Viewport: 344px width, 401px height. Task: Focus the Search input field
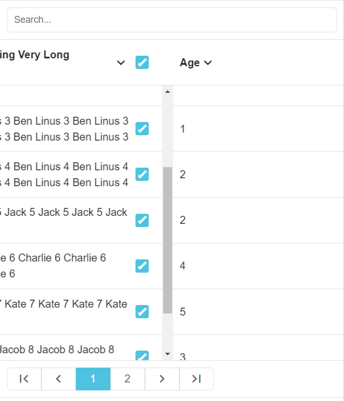pyautogui.click(x=172, y=20)
